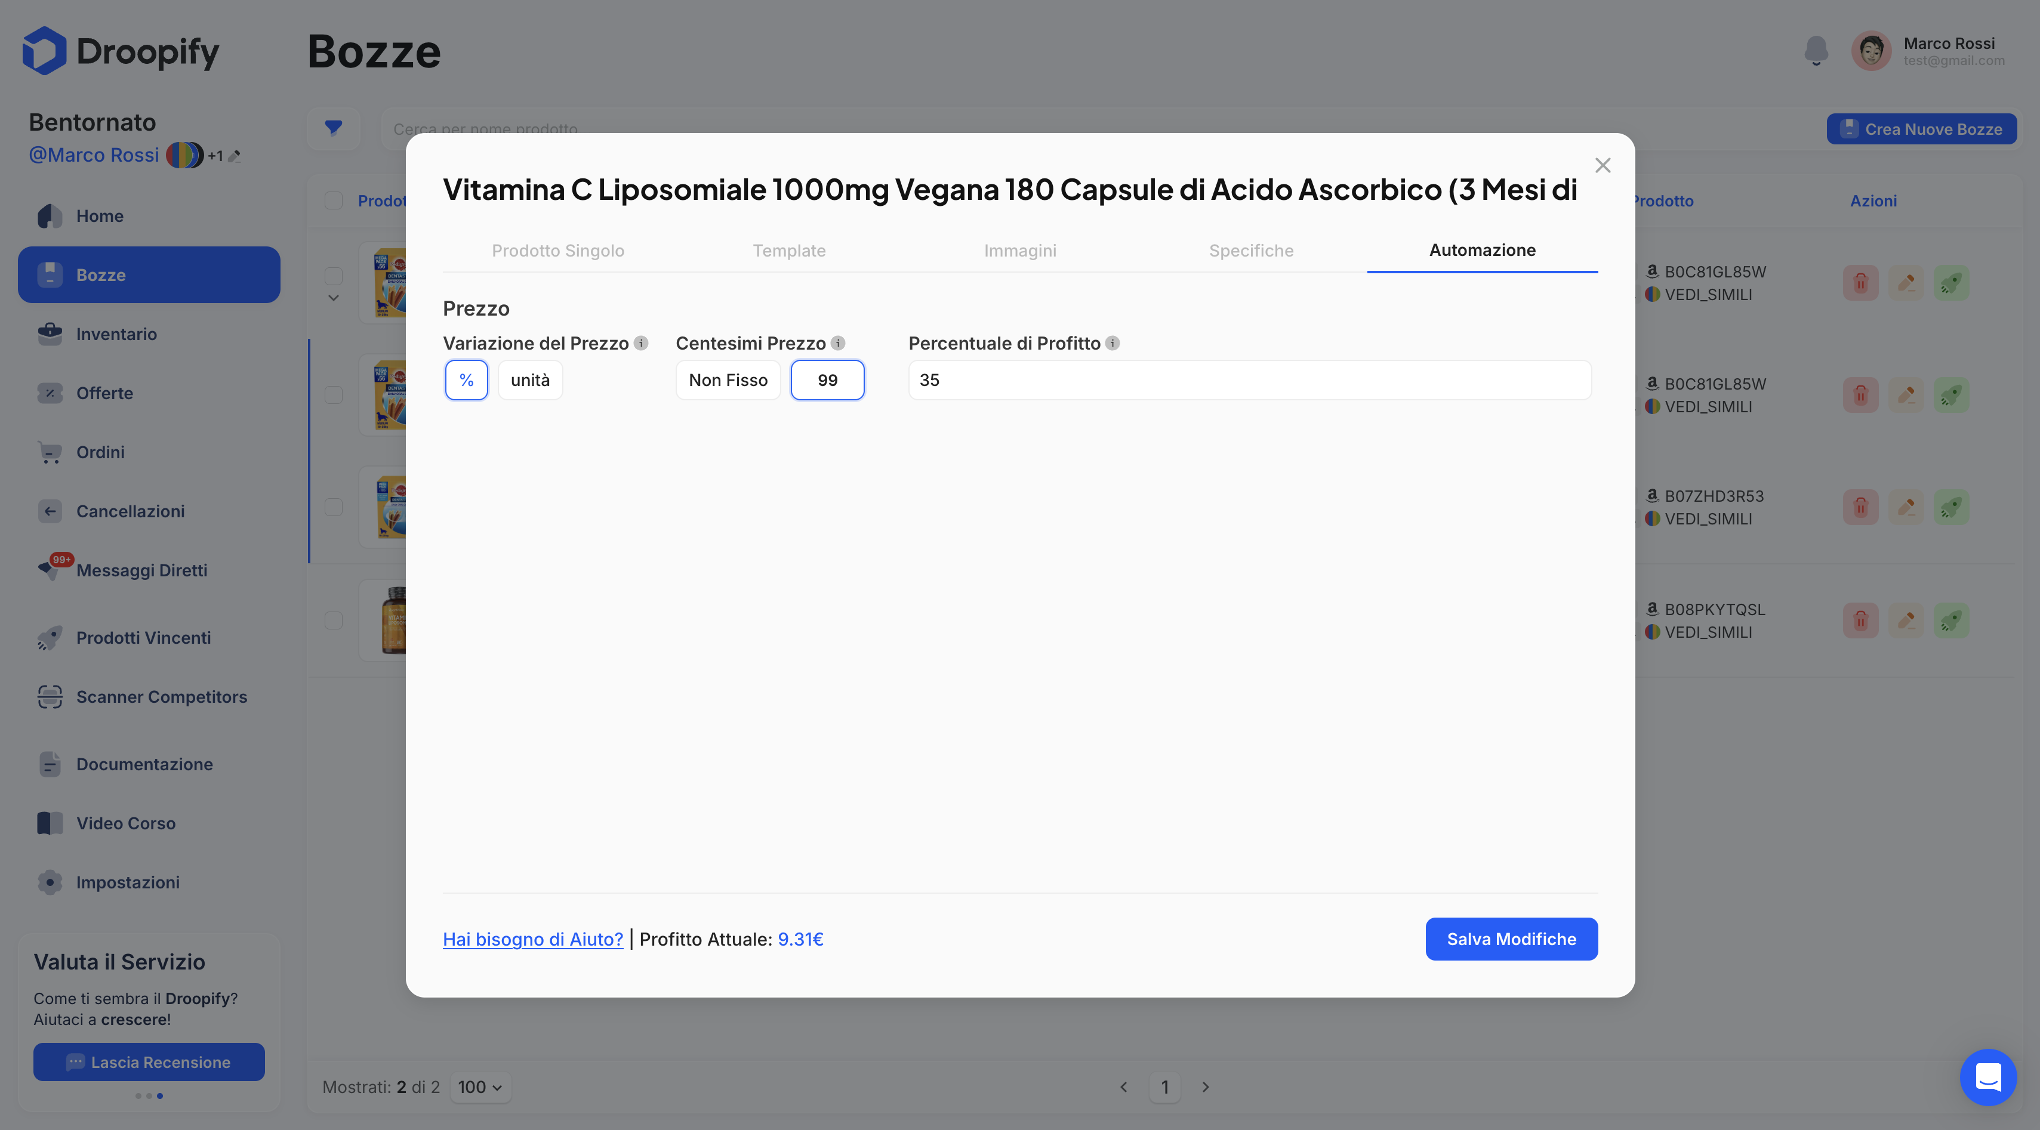Screen dimensions: 2040x1130
Task: Edit B07ZHD3R53 draft pencil
Action: click(x=1906, y=507)
